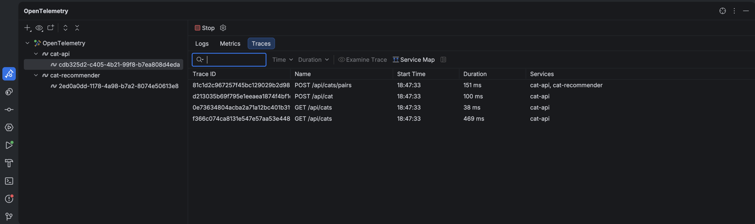This screenshot has width=755, height=224.
Task: Hide the OpenTelemetry tool window
Action: tap(746, 11)
